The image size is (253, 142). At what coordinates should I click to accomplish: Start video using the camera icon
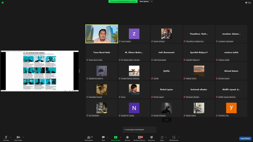click(x=18, y=137)
